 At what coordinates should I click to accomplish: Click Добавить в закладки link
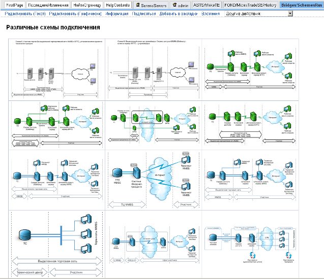(x=179, y=14)
